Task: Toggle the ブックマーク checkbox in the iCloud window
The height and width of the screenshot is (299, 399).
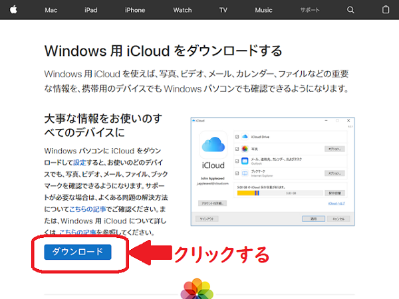Action: (237, 173)
